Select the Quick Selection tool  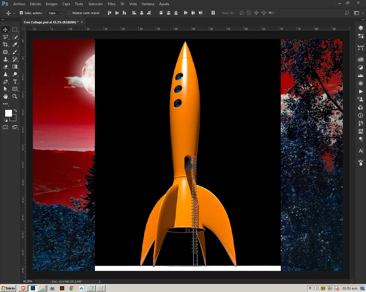point(15,37)
